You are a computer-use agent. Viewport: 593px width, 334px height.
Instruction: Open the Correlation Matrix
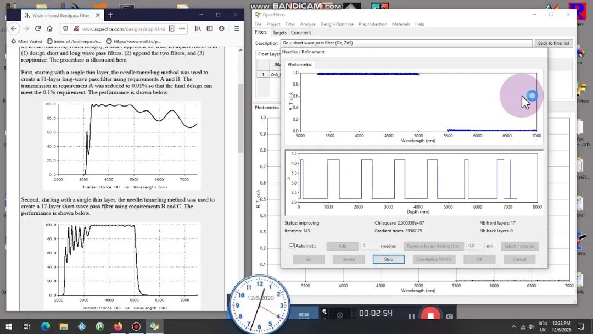[x=434, y=259]
